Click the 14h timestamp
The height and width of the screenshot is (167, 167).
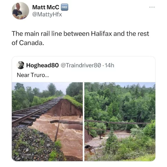(x=109, y=65)
